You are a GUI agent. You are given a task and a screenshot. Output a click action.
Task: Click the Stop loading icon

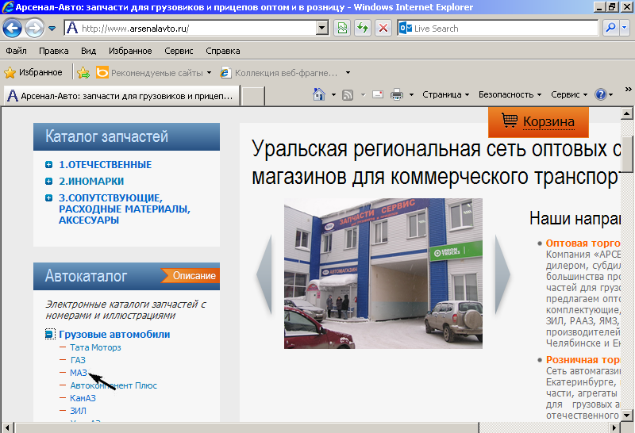click(x=383, y=29)
